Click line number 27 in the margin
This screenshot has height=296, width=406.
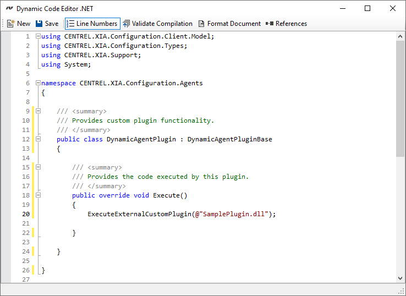tap(26, 279)
